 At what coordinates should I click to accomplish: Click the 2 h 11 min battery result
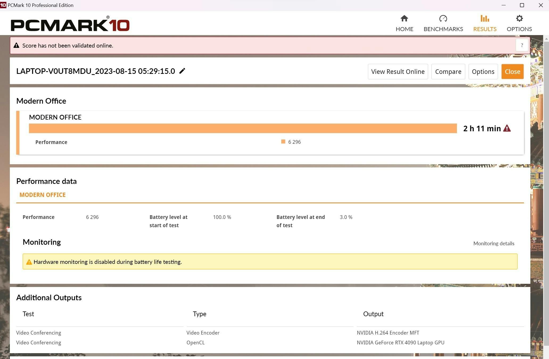point(482,128)
